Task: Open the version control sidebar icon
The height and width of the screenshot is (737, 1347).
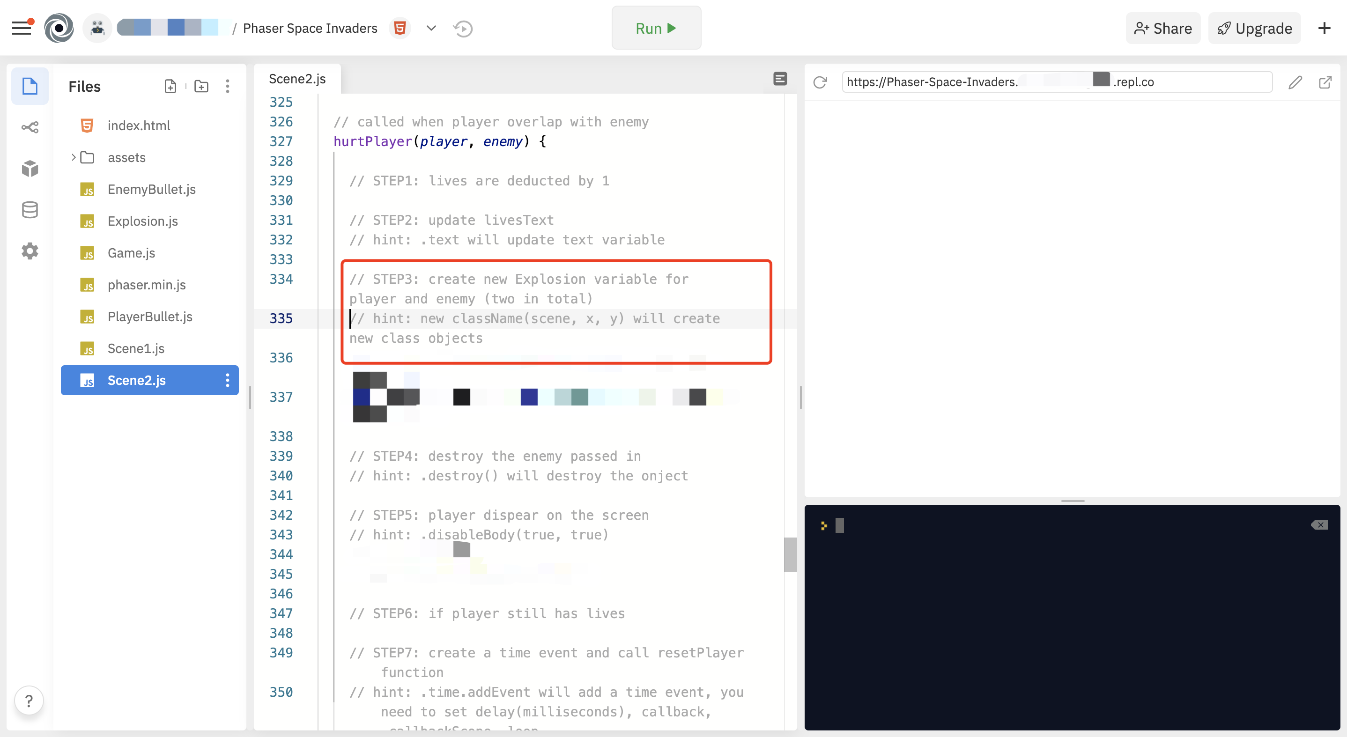Action: [x=30, y=127]
